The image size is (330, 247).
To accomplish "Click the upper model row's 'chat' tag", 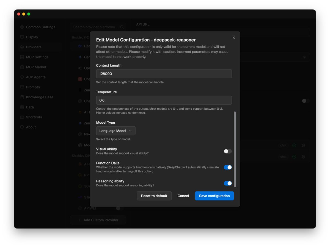I will (x=283, y=145).
